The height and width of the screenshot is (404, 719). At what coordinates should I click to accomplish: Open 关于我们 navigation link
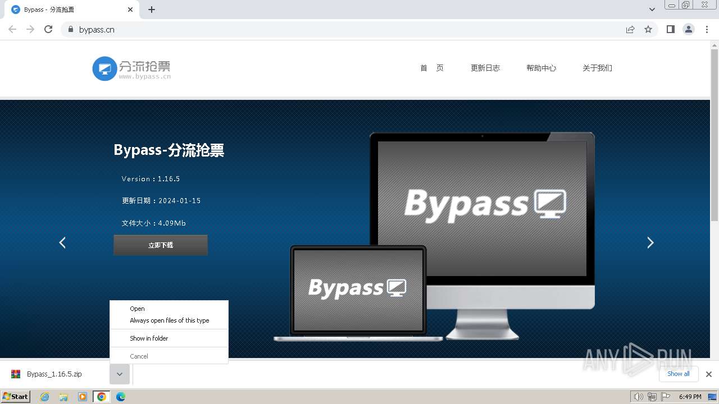tap(597, 68)
